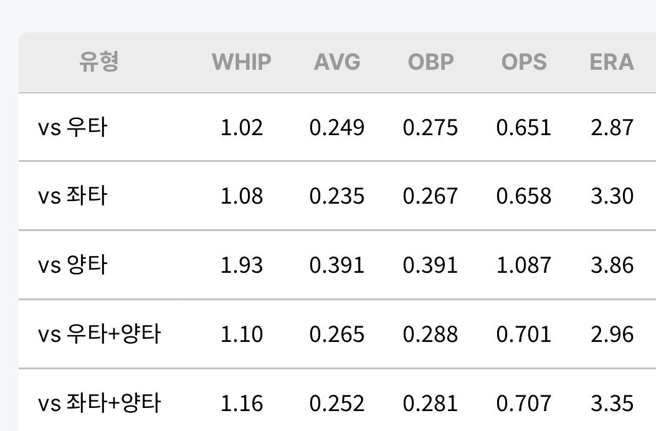Click the OPS column header
The width and height of the screenshot is (656, 431).
pos(524,62)
